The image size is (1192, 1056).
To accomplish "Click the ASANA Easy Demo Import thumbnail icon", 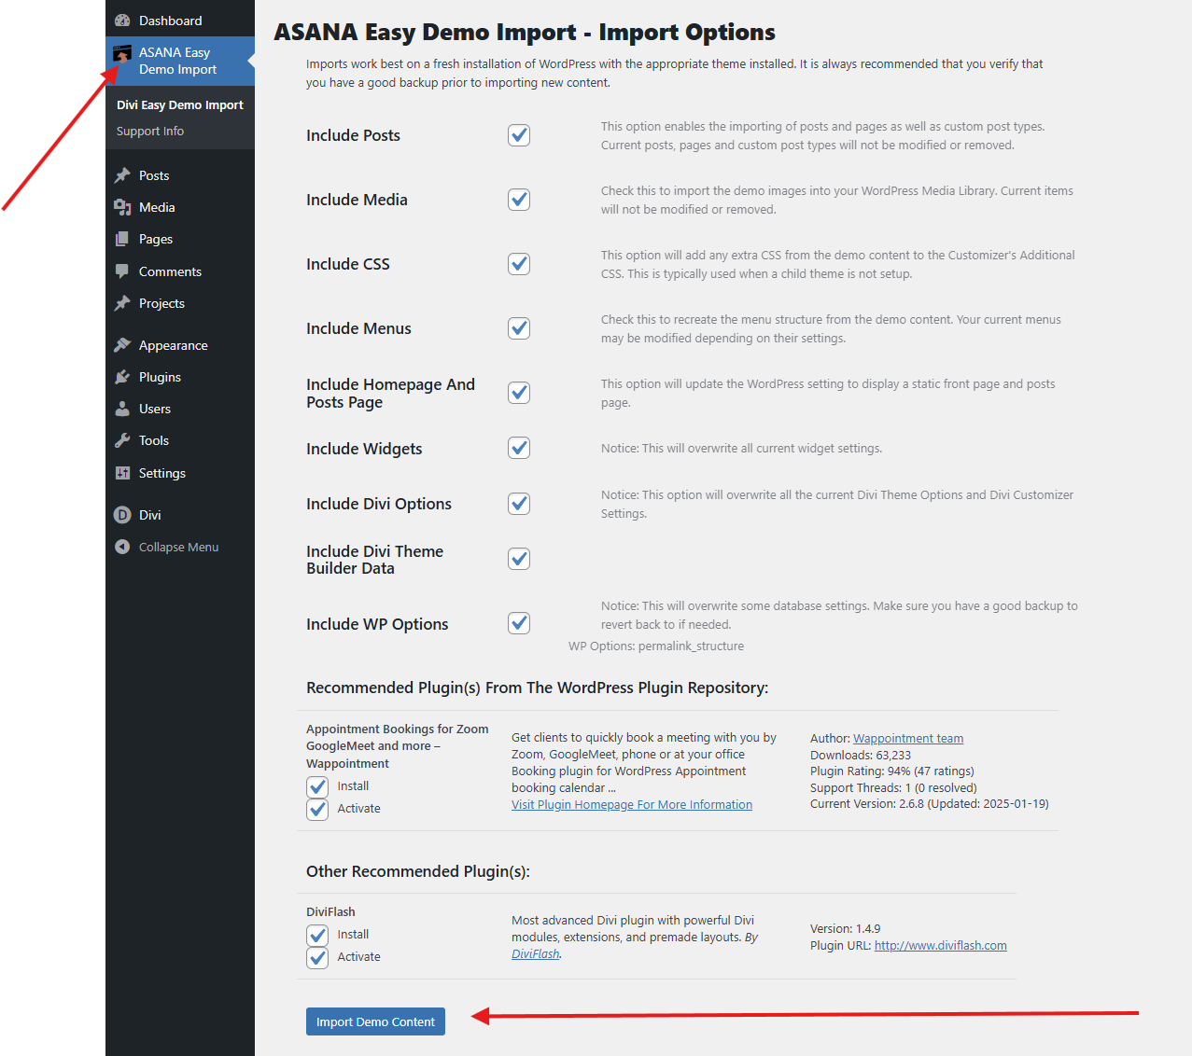I will point(122,53).
